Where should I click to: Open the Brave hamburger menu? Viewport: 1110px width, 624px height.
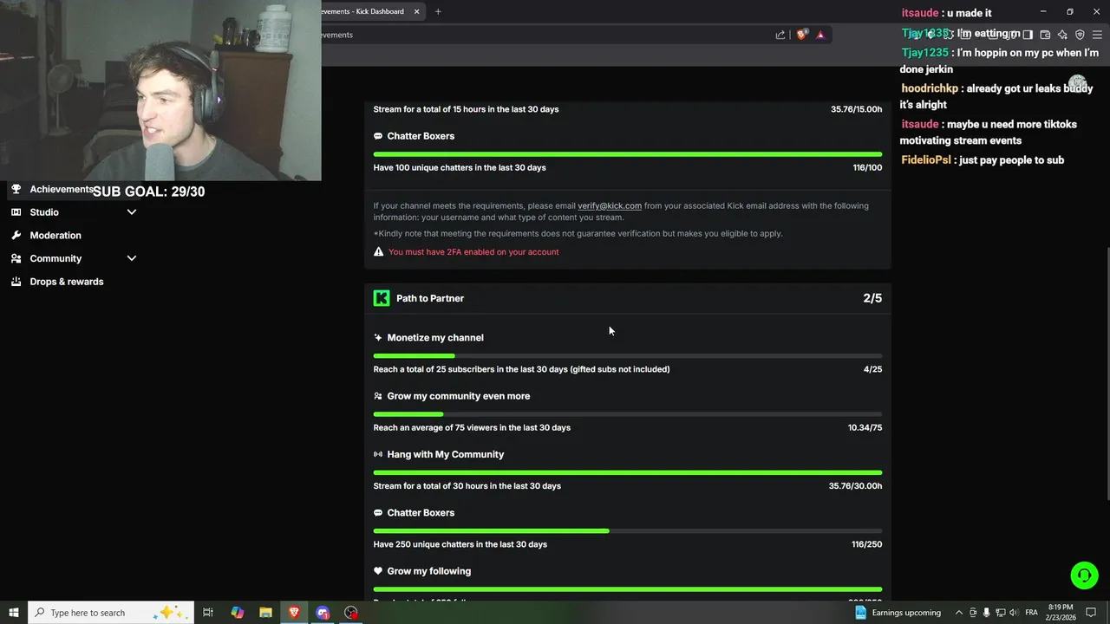[1097, 35]
